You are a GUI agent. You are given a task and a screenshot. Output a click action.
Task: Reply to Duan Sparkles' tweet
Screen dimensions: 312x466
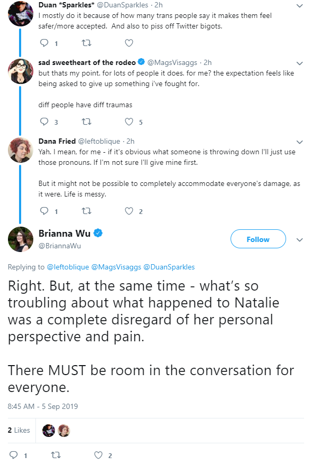[44, 43]
